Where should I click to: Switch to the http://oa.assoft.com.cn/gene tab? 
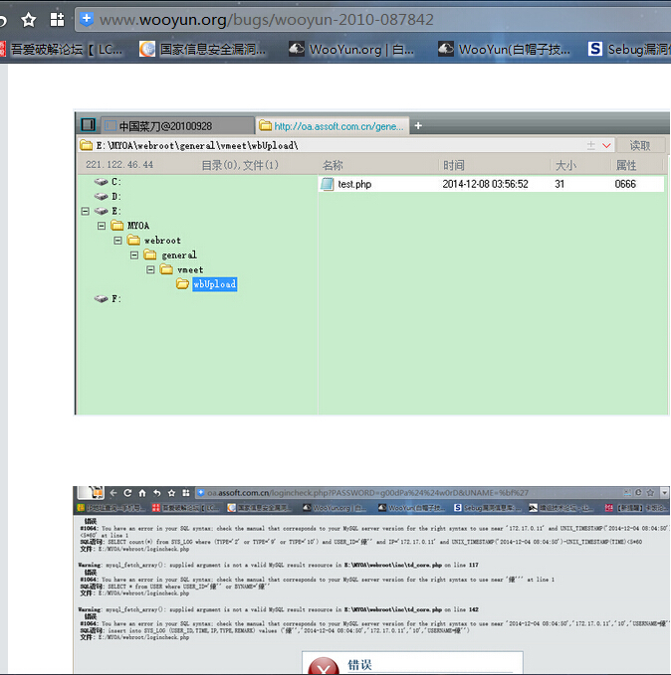[x=333, y=125]
